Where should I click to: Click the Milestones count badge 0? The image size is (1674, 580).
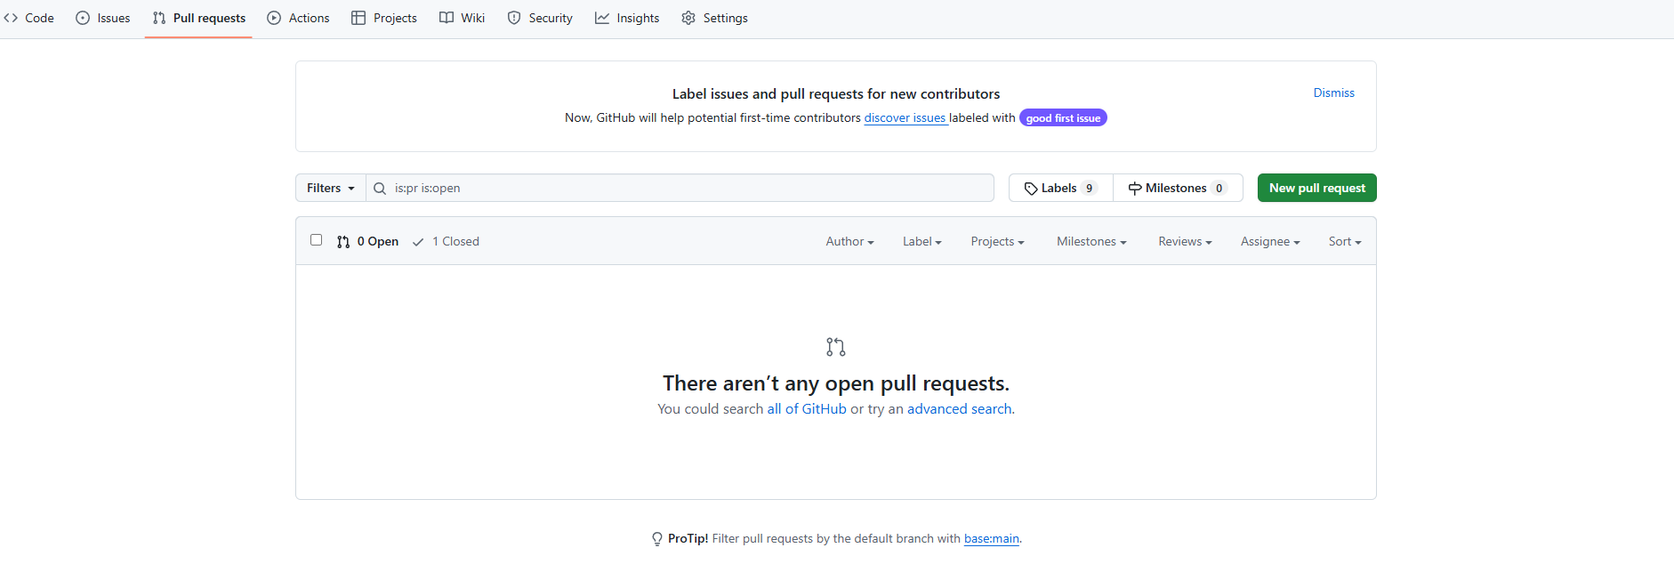(1219, 188)
